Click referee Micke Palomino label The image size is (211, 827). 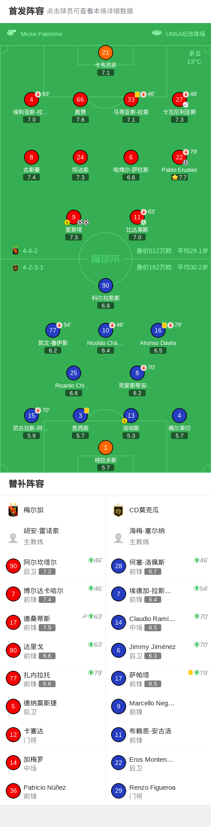42,34
